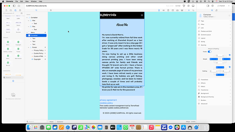Click the node tree search field
This screenshot has height=132, width=235.
point(36,121)
